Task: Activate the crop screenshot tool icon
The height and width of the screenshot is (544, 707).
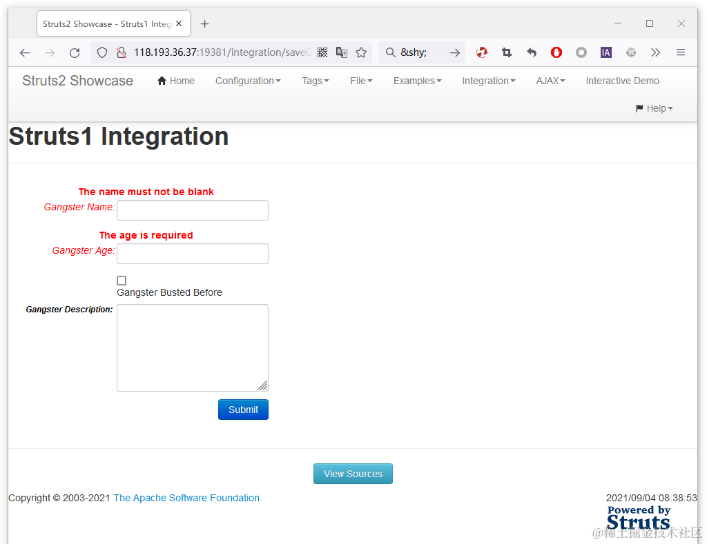Action: click(x=507, y=52)
